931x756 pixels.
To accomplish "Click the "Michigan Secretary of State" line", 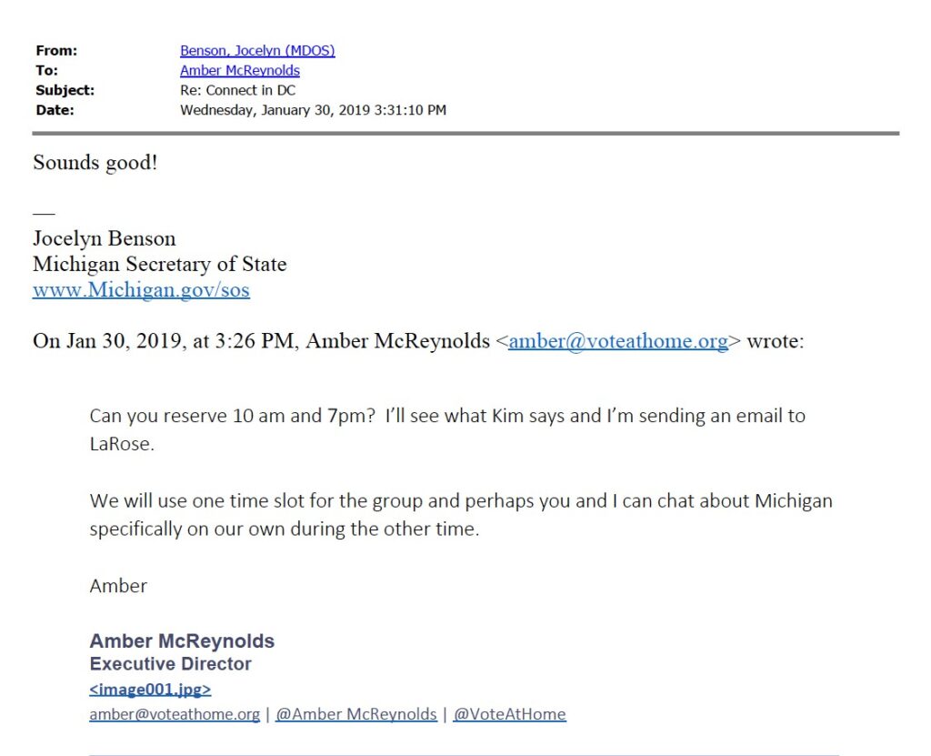I will (159, 265).
